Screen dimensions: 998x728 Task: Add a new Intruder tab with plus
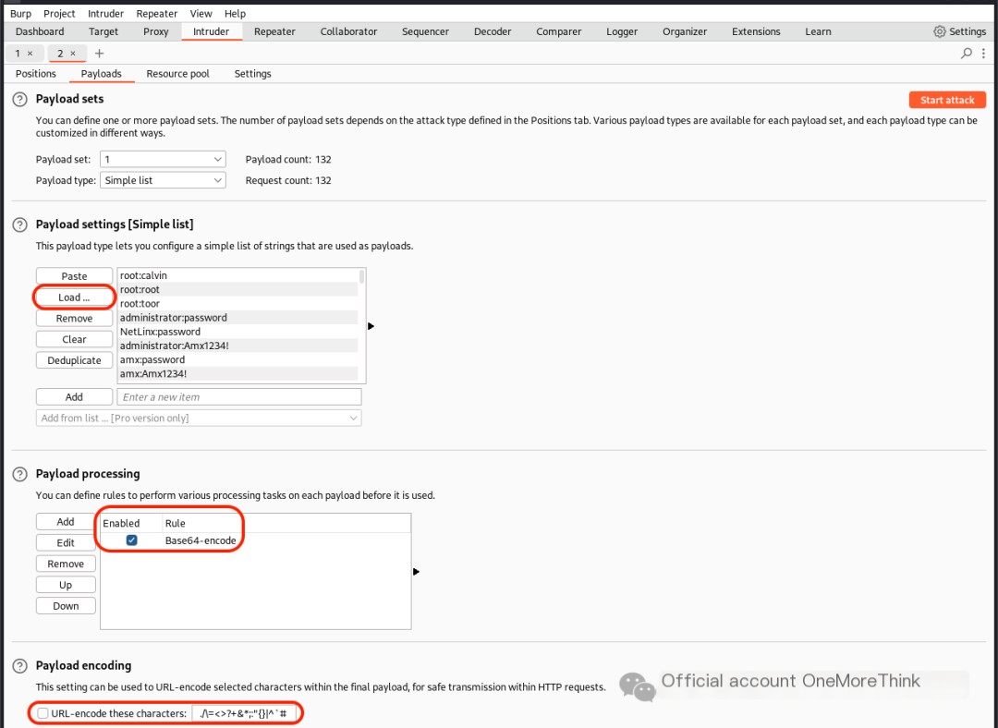(x=99, y=54)
